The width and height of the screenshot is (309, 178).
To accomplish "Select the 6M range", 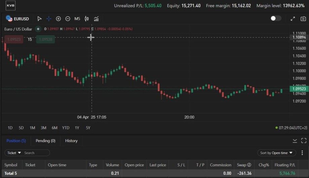I will [54, 128].
